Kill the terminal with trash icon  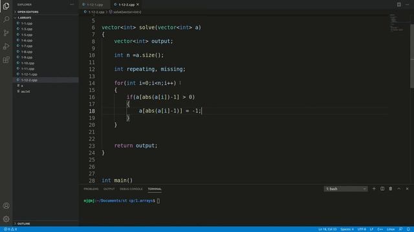click(391, 189)
